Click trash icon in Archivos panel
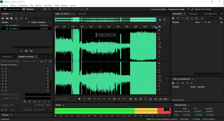The height and width of the screenshot is (121, 224). 21,18
